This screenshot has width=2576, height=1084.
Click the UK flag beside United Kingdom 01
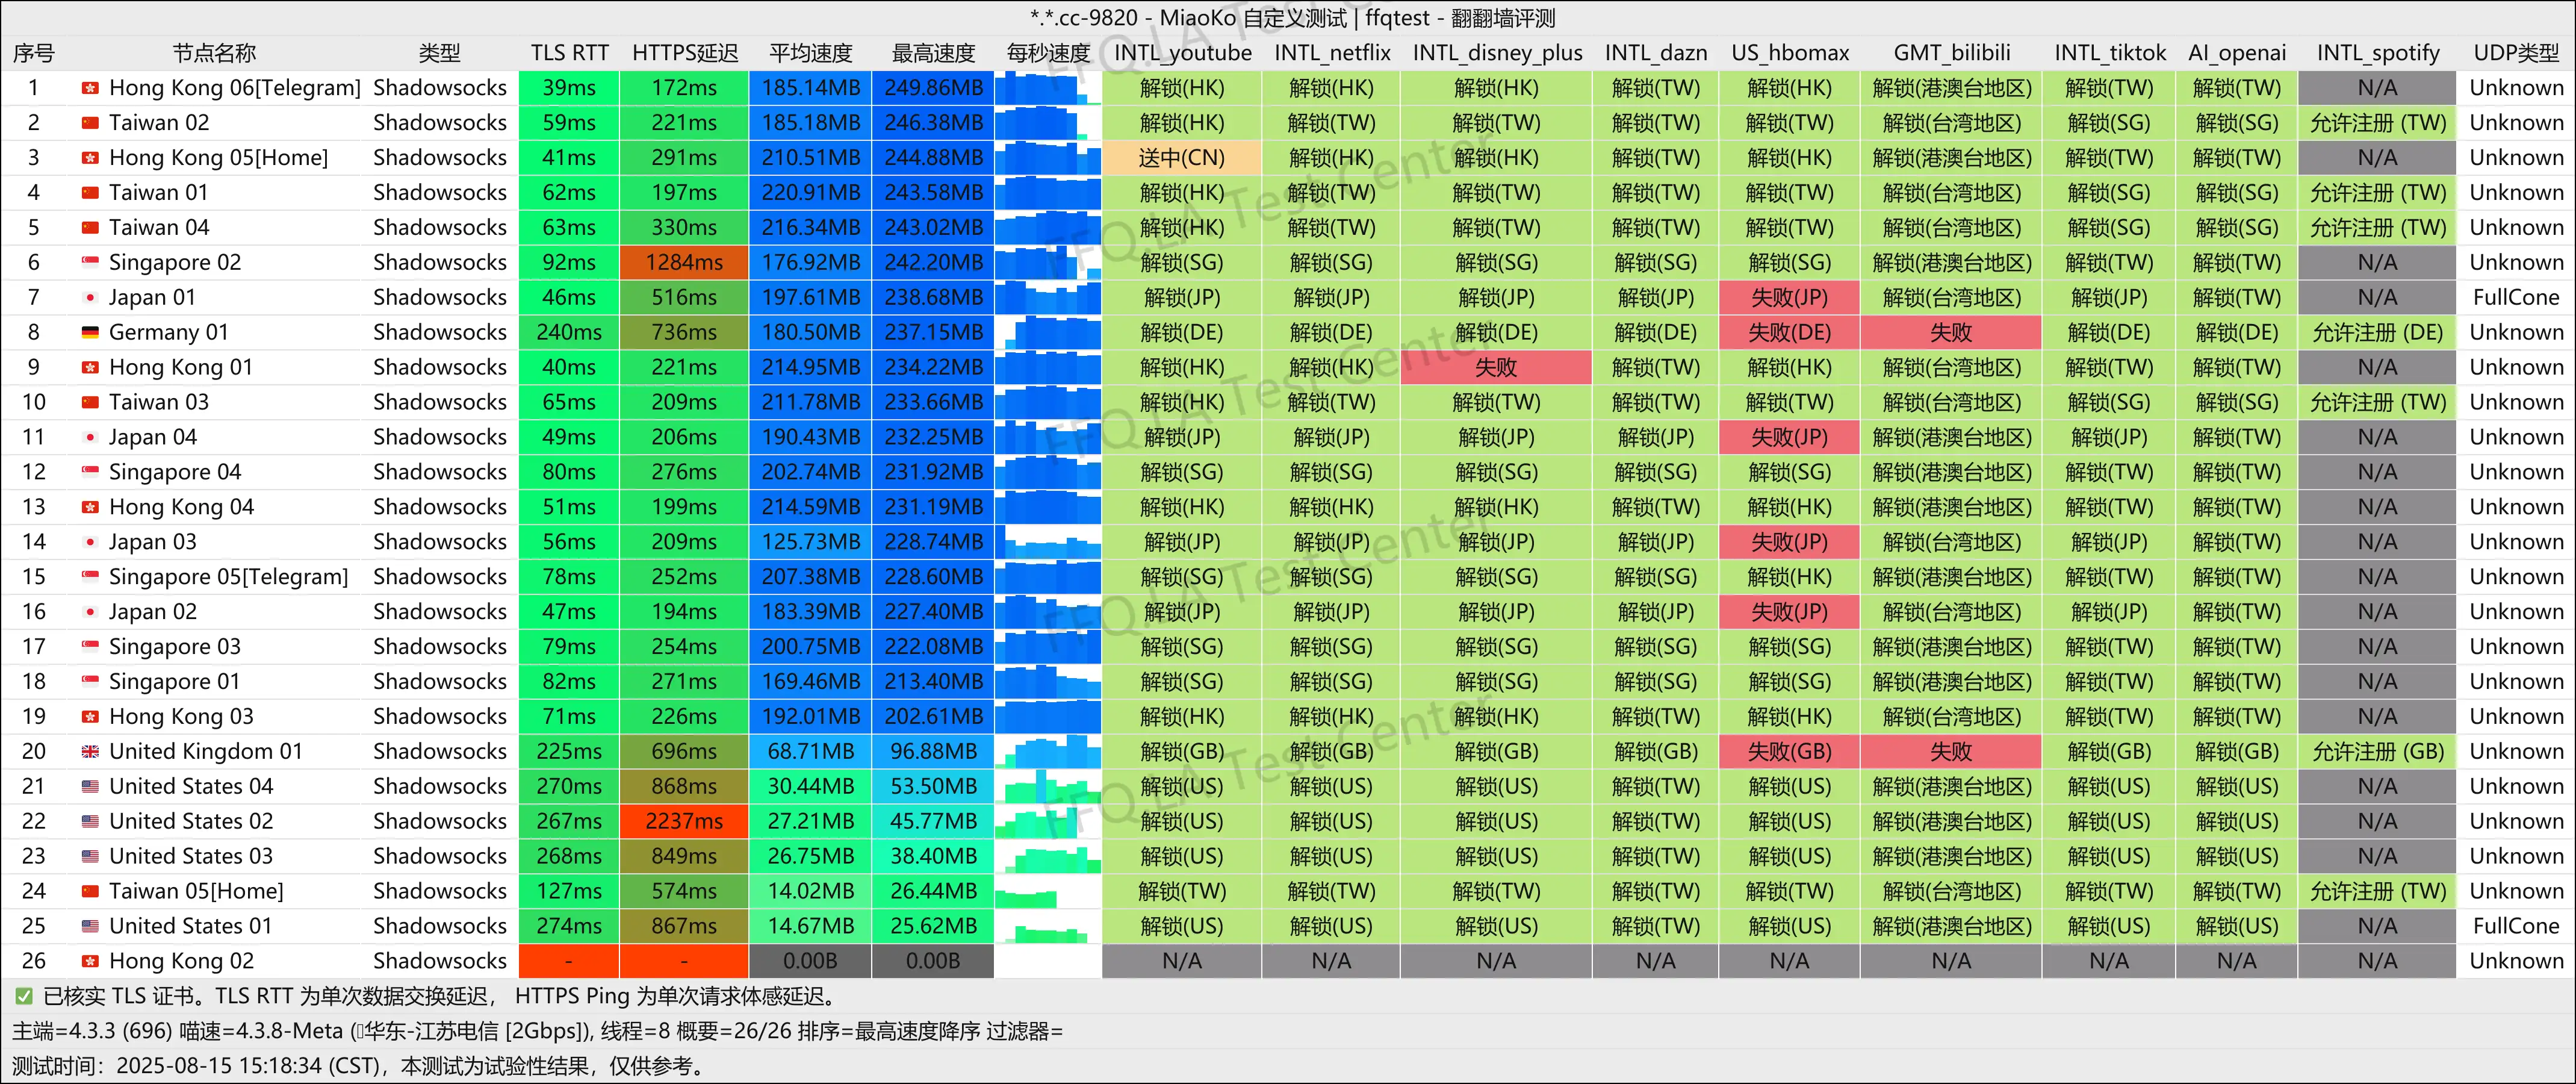coord(90,752)
